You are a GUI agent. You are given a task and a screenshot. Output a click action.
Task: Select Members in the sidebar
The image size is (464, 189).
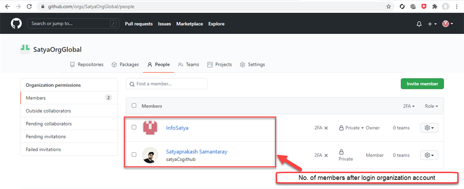tap(69, 98)
